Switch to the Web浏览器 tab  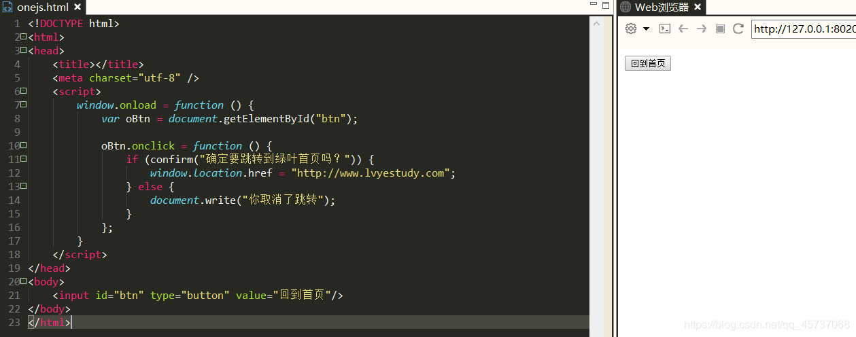tap(662, 7)
